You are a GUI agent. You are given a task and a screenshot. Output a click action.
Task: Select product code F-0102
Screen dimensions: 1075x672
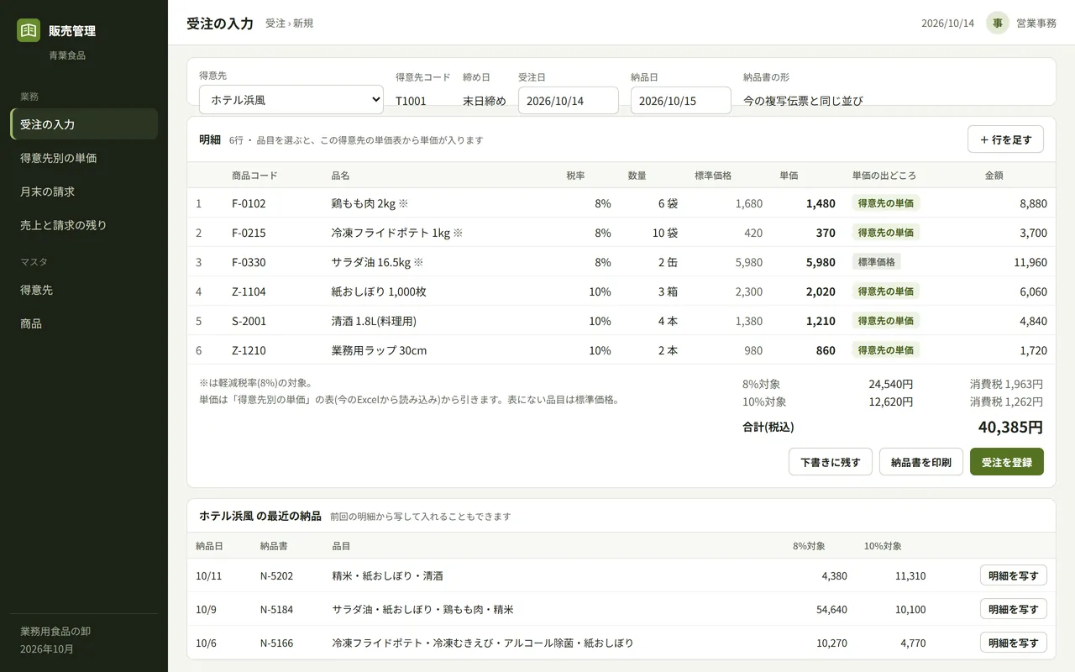[249, 203]
